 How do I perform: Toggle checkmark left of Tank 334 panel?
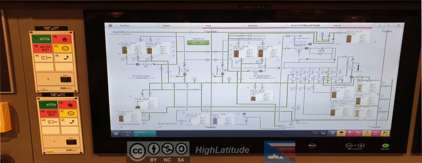pos(119,44)
